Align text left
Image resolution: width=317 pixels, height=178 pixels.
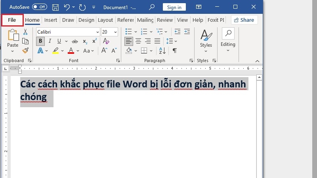pos(128,42)
